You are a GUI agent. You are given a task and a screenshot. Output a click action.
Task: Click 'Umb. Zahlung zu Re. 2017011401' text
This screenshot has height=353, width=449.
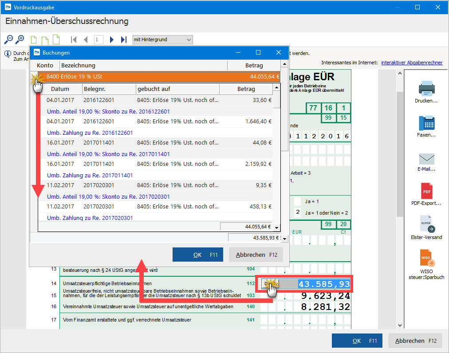(x=90, y=176)
